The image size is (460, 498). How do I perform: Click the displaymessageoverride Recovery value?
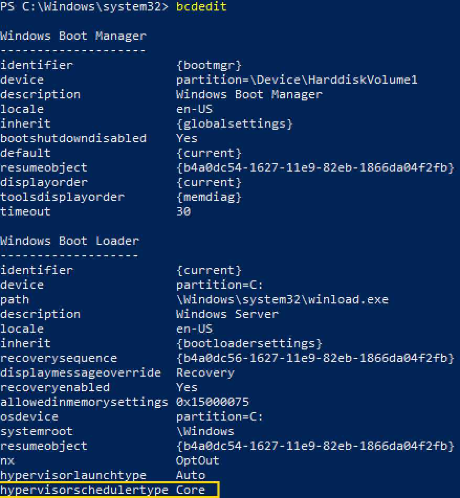point(205,372)
